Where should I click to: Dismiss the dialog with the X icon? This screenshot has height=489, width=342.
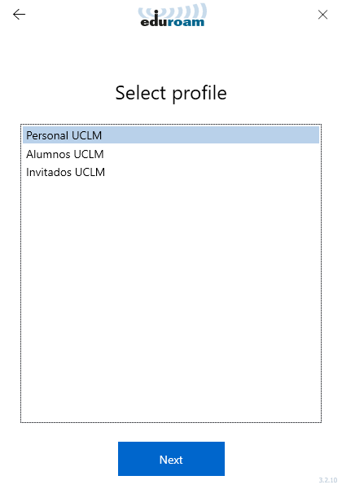(x=322, y=15)
